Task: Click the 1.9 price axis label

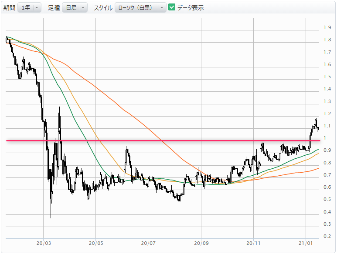Action: [327, 27]
